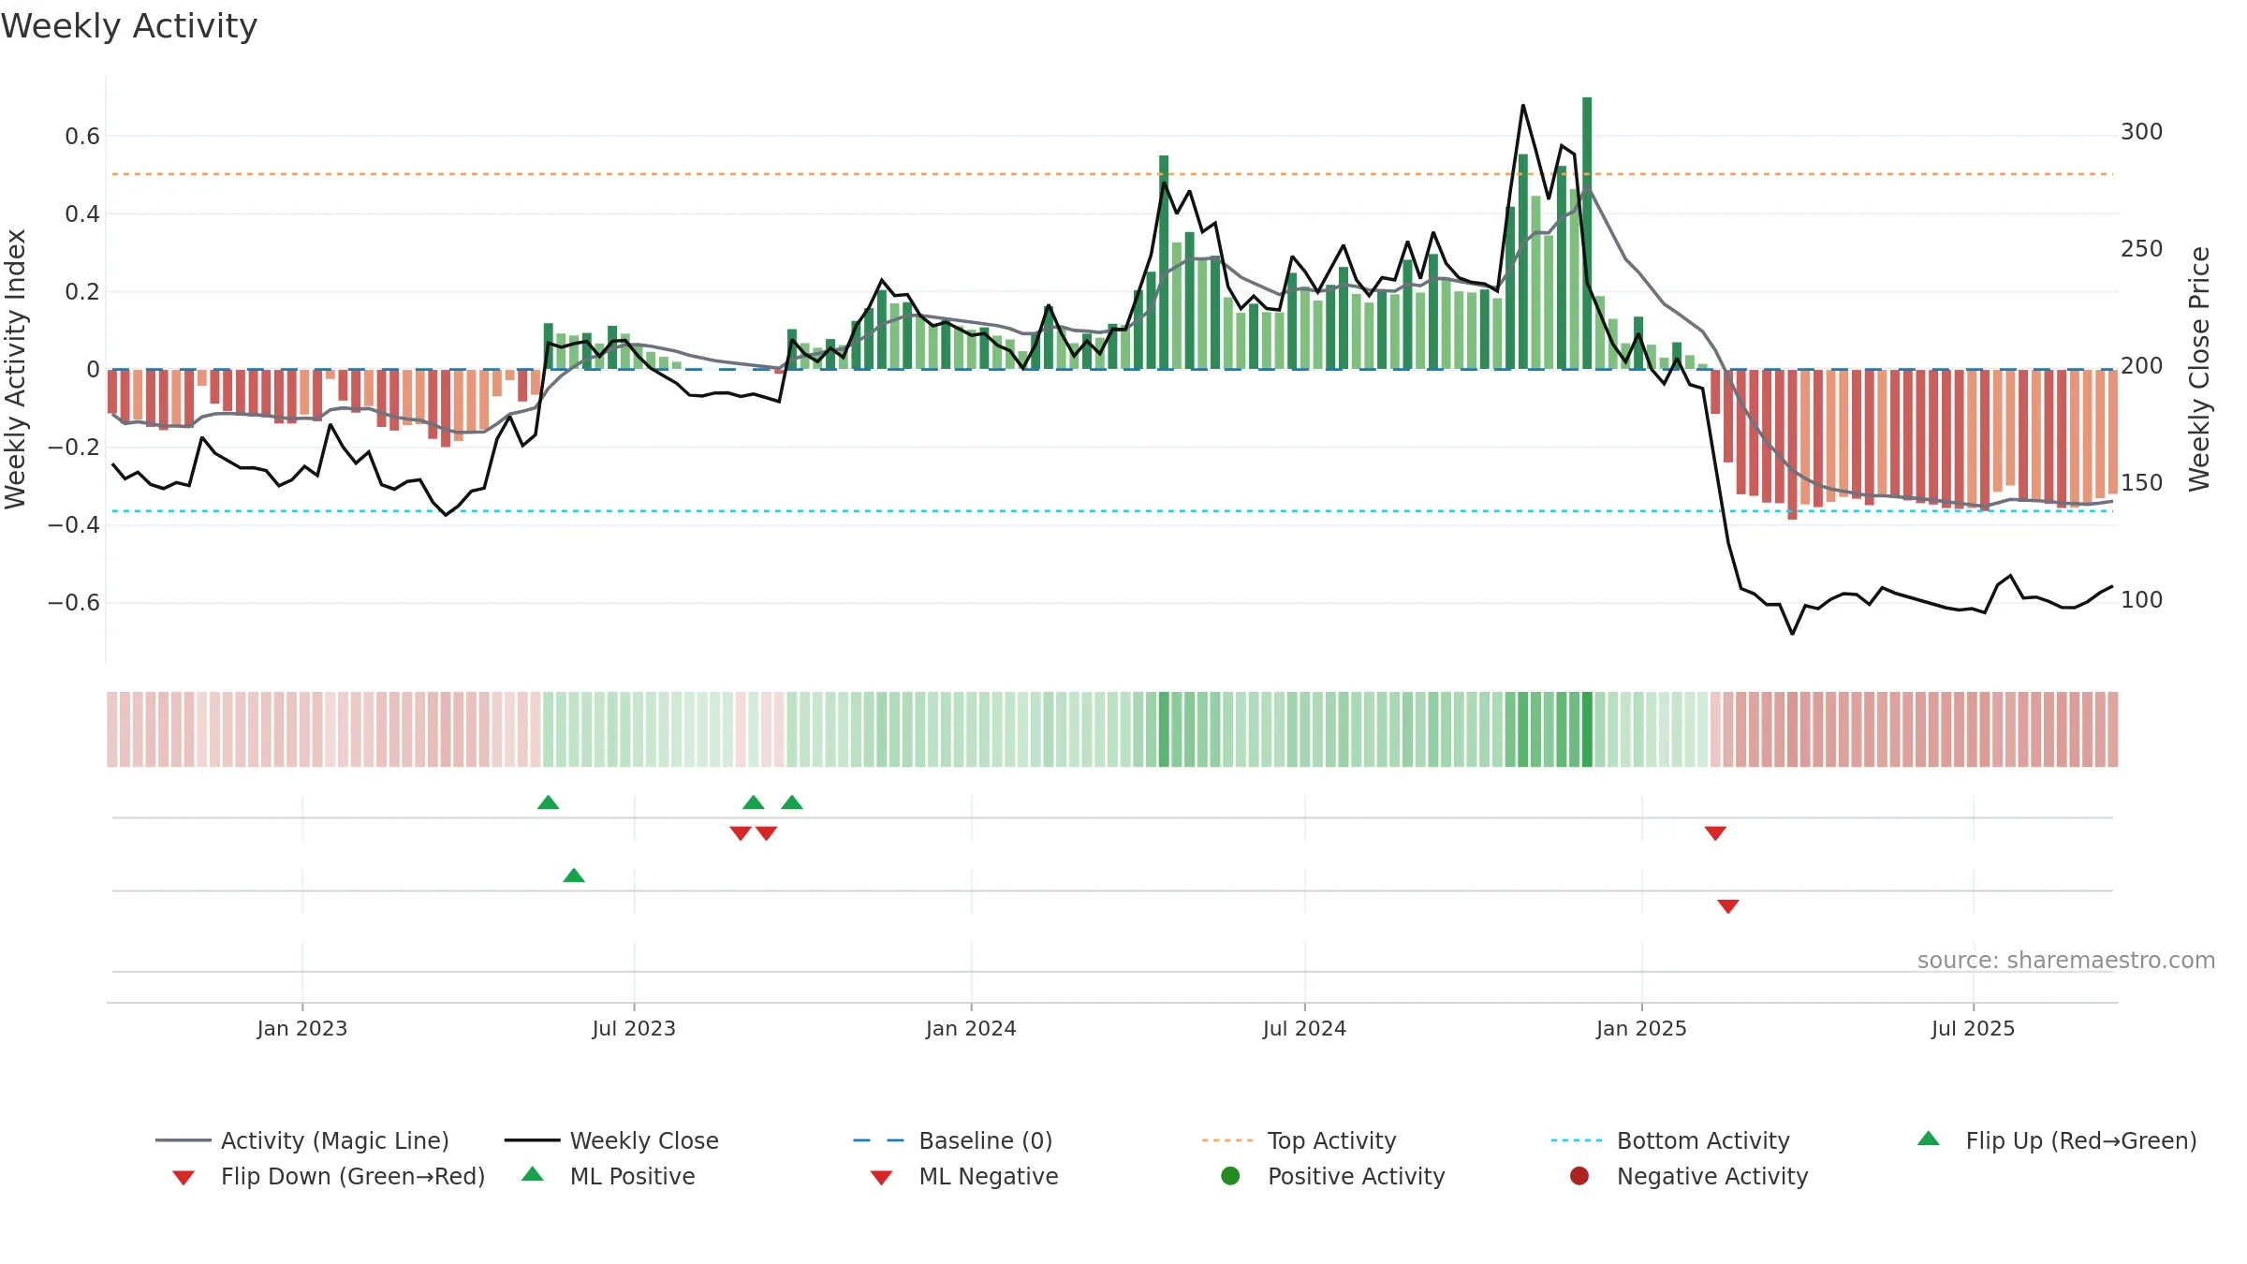Click the Jan 2025 axis tick label

[x=1641, y=1028]
